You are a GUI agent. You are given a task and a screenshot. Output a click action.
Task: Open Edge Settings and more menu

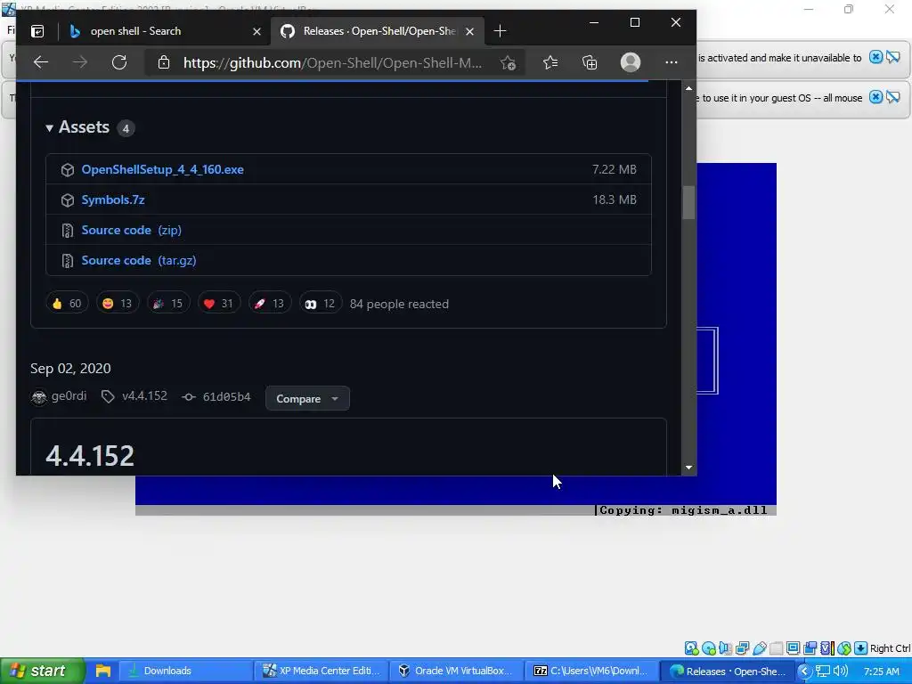point(672,62)
